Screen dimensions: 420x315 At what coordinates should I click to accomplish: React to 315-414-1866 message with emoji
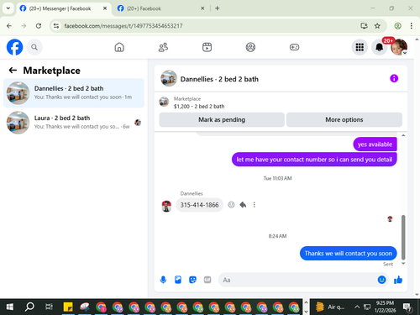(231, 205)
